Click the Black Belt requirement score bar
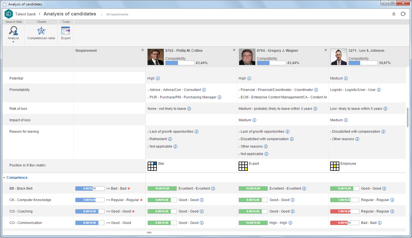 [x=90, y=189]
